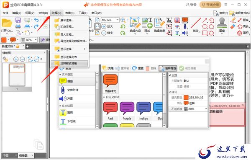The image size is (251, 160).
Task: Select the 图章 stamp tool
Action: pyautogui.click(x=222, y=26)
